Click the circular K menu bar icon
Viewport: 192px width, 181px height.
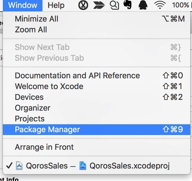83,5
